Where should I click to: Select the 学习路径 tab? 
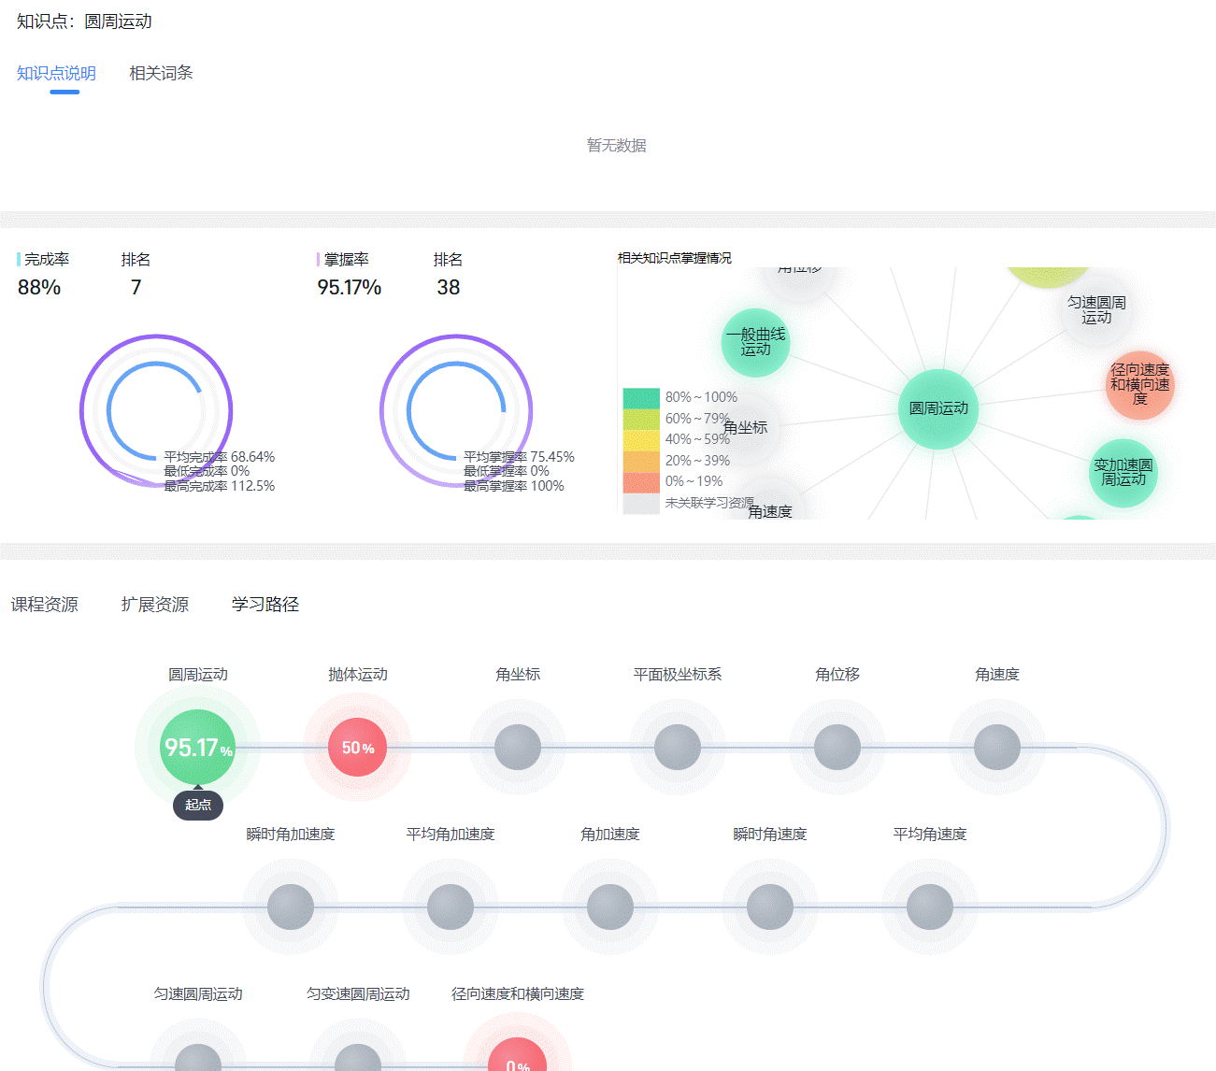pyautogui.click(x=265, y=605)
